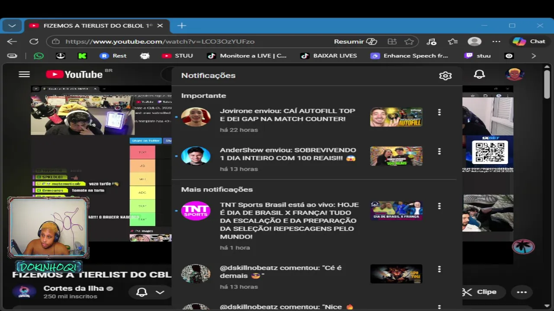Show more bookmarks chevron

click(x=534, y=56)
